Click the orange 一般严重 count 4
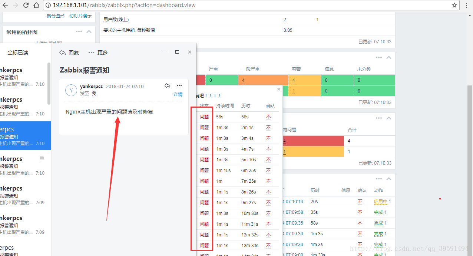The width and height of the screenshot is (473, 256). [244, 80]
